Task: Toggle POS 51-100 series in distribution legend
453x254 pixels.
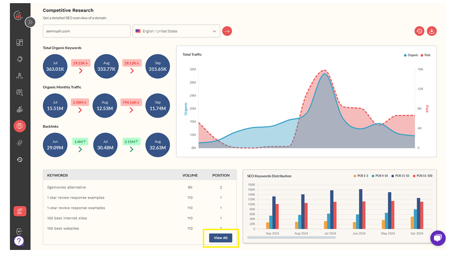Action: 422,176
